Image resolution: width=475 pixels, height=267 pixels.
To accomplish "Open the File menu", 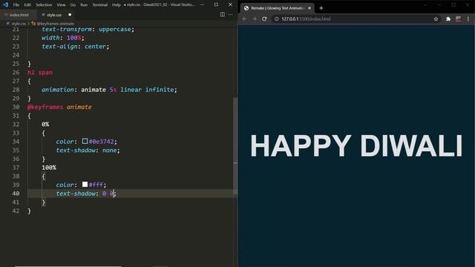I will tap(16, 5).
